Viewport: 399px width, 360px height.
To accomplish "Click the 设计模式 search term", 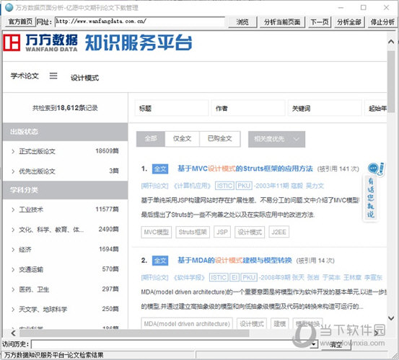I will click(84, 78).
